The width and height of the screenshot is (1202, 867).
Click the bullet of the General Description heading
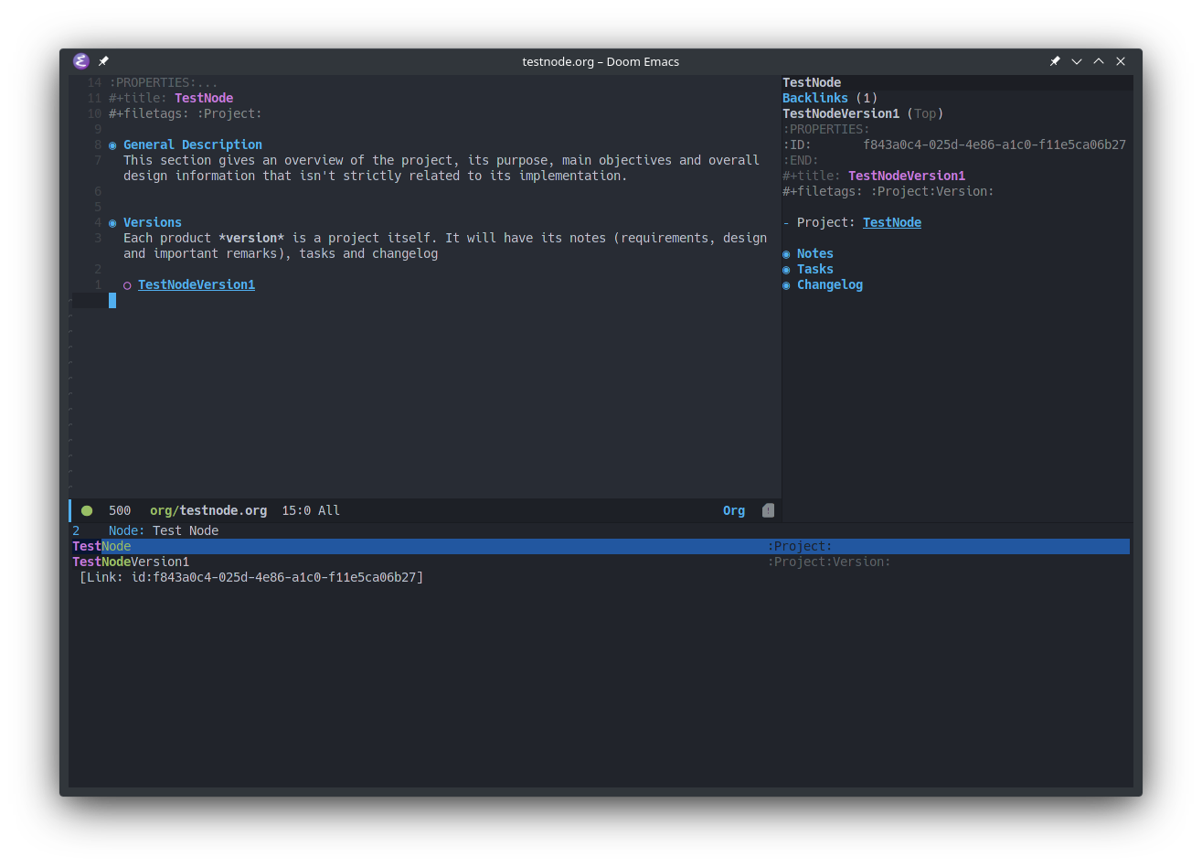(112, 144)
